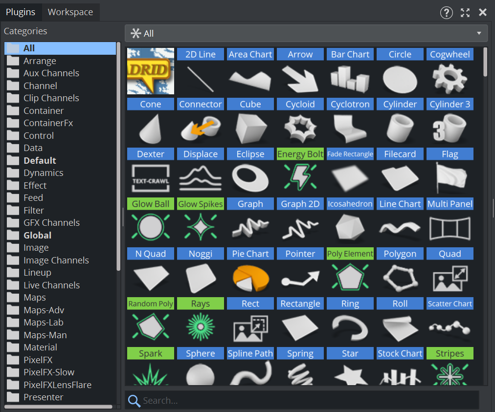Select the Rays plugin icon
The image size is (495, 412).
pos(200,327)
